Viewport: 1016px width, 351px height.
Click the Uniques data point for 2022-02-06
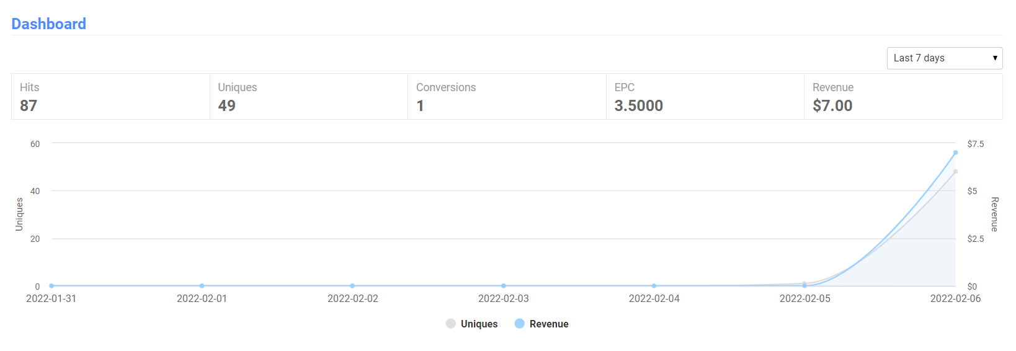955,172
